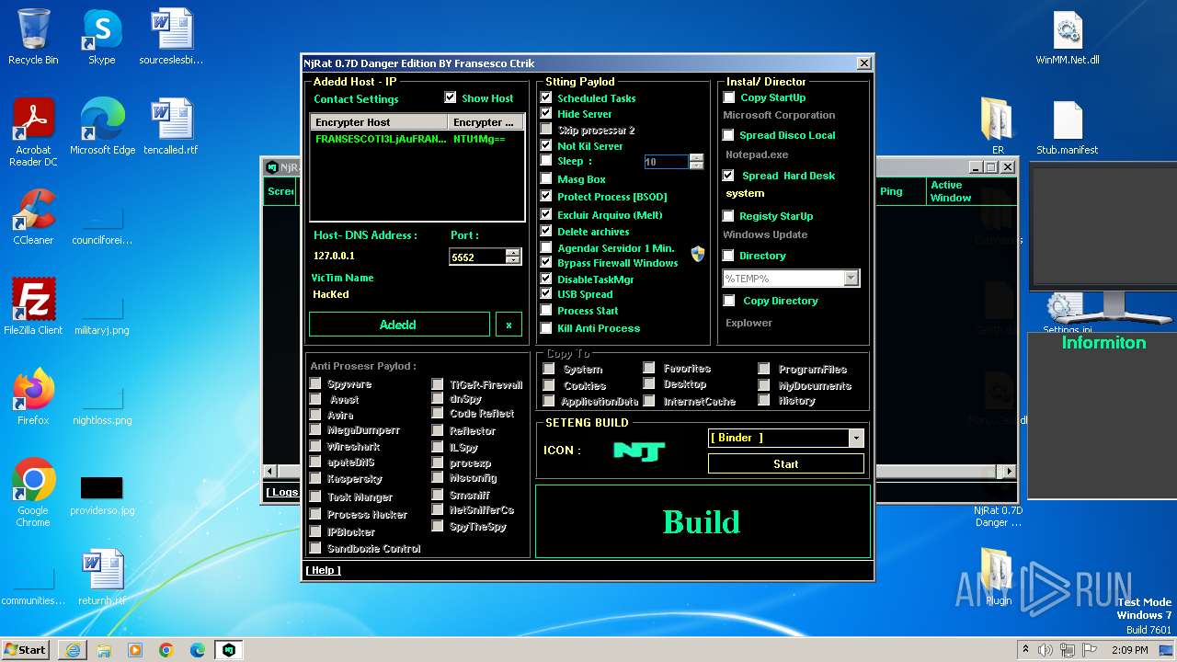Open tencalled.rtf document icon
This screenshot has height=662, width=1177.
(171, 127)
